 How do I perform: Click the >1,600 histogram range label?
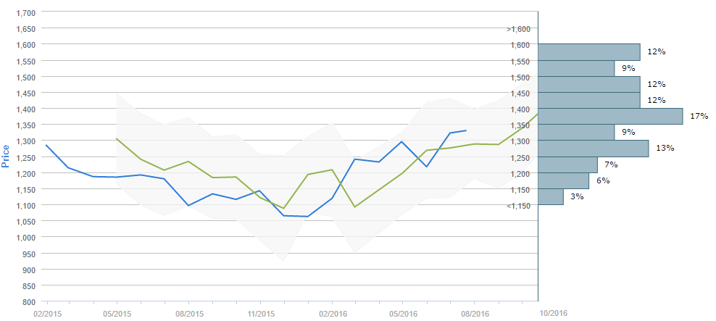pyautogui.click(x=520, y=29)
